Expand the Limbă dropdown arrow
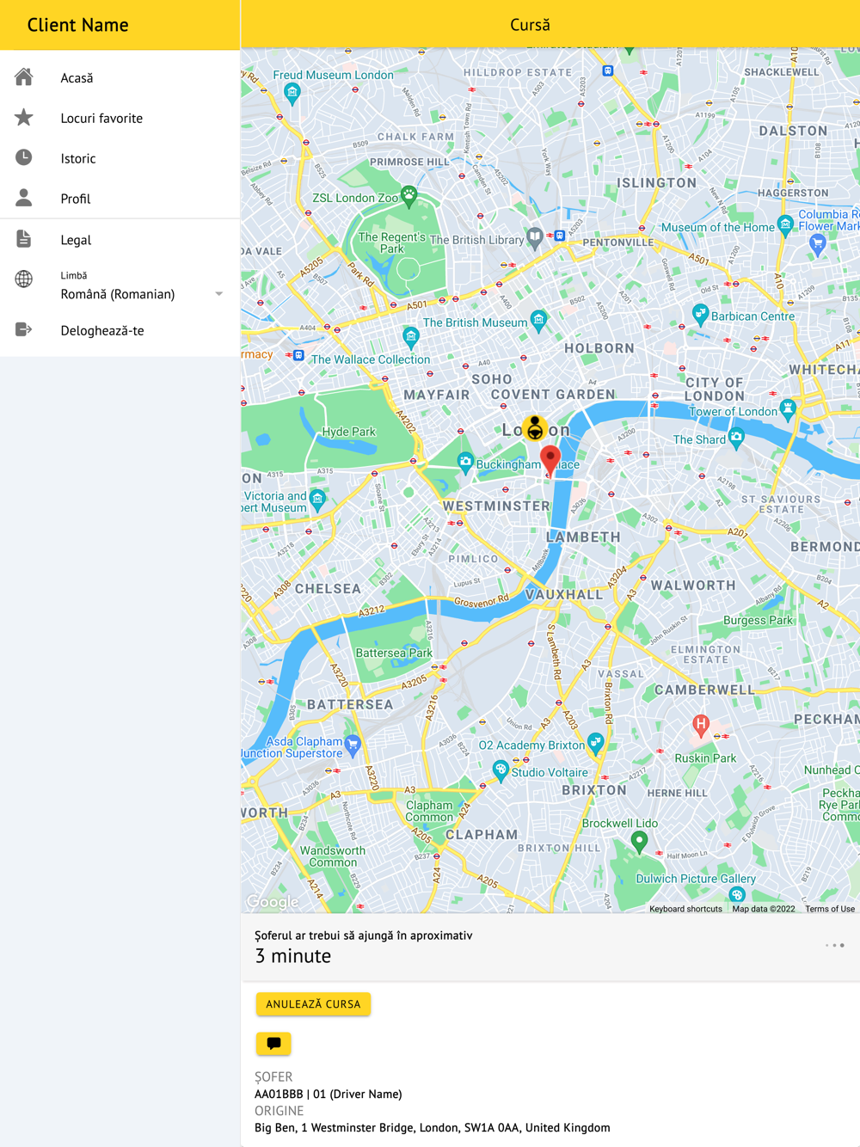The width and height of the screenshot is (860, 1147). 219,294
